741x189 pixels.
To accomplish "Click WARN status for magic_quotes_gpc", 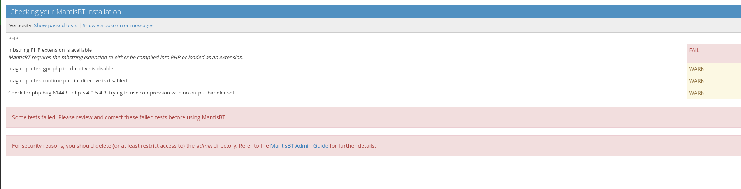I will (714, 69).
